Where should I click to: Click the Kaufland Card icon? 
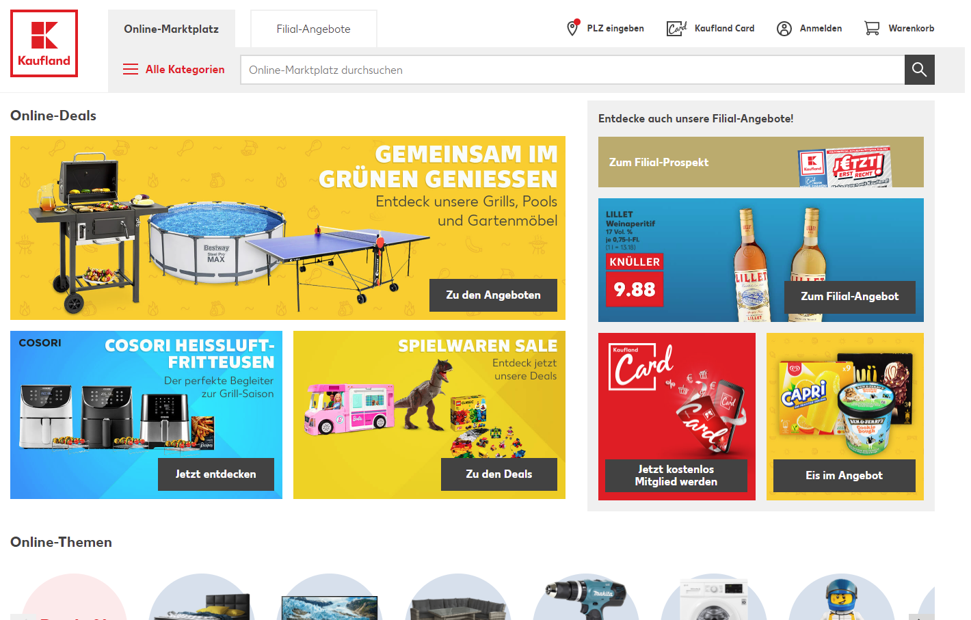(676, 28)
